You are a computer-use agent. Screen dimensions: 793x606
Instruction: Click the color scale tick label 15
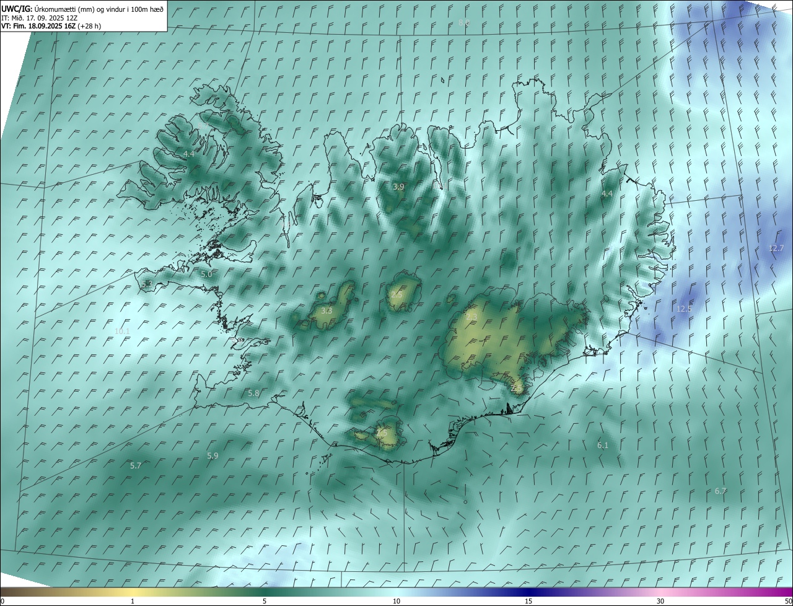pos(528,601)
